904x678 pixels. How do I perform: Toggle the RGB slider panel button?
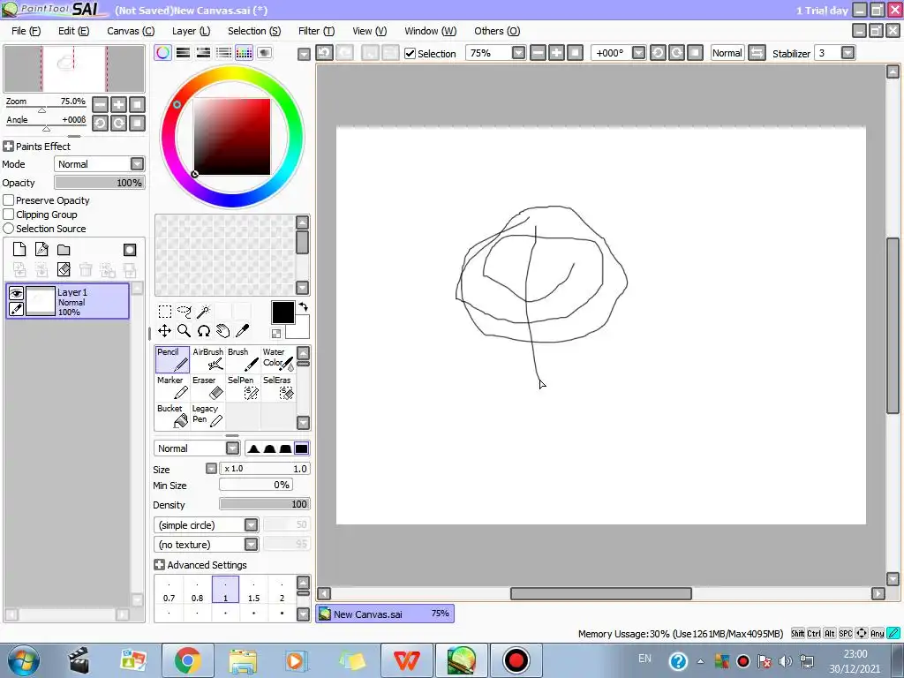pyautogui.click(x=184, y=53)
